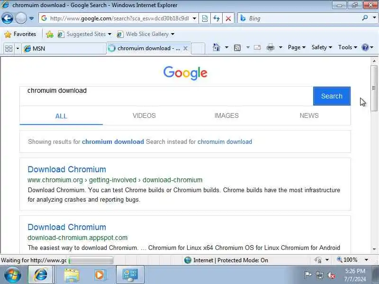Click the blue Search button
The width and height of the screenshot is (379, 284).
coord(332,96)
